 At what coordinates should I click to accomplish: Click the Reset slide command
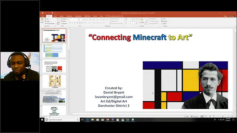coord(64,21)
